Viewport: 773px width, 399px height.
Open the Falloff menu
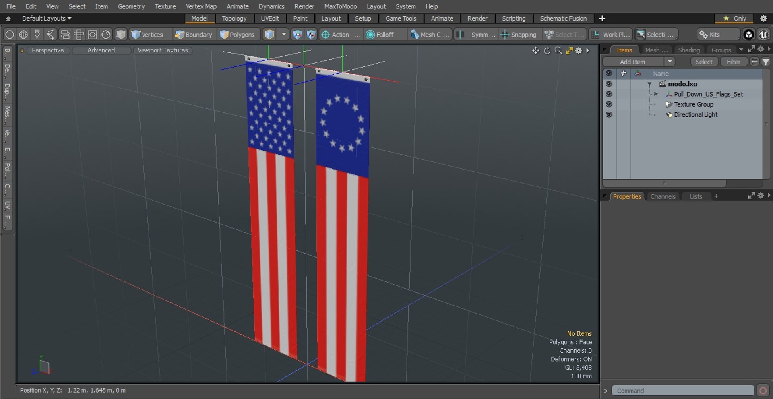pos(385,35)
